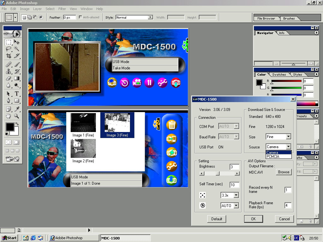Open the Style dropdown showing Normal
The width and height of the screenshot is (323, 242).
(x=150, y=17)
